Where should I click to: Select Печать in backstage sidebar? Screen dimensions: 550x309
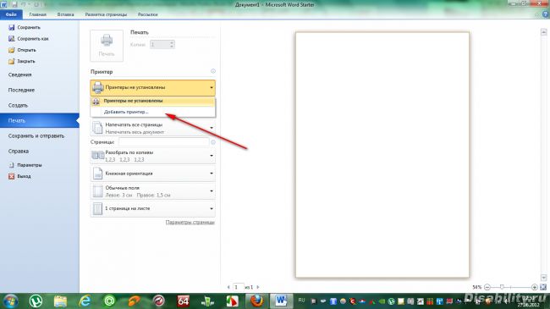tap(40, 120)
